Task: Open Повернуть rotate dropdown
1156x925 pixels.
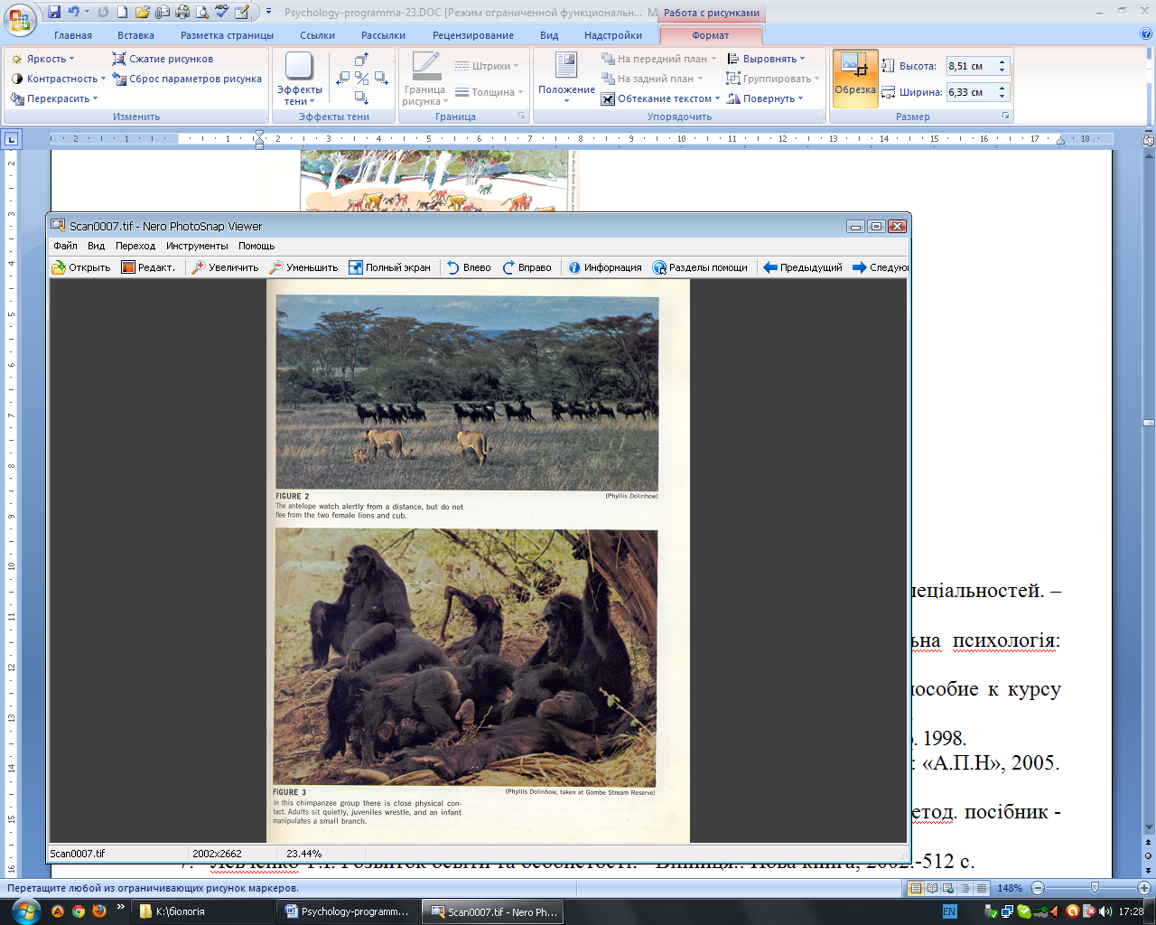Action: pos(765,98)
